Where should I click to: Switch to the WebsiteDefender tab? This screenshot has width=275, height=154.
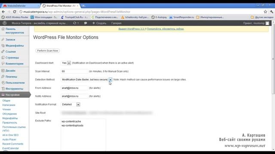click(x=20, y=6)
